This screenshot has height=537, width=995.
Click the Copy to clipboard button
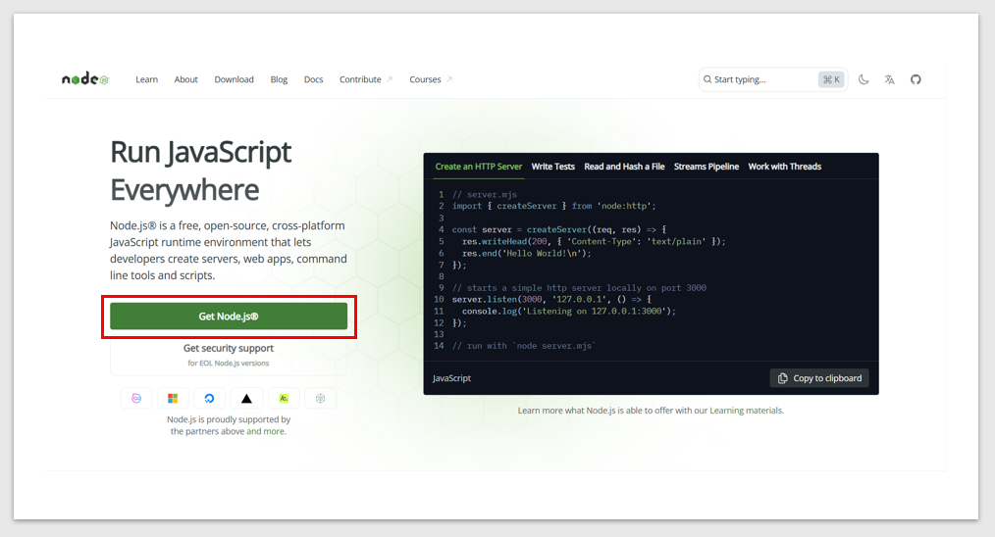tap(819, 378)
